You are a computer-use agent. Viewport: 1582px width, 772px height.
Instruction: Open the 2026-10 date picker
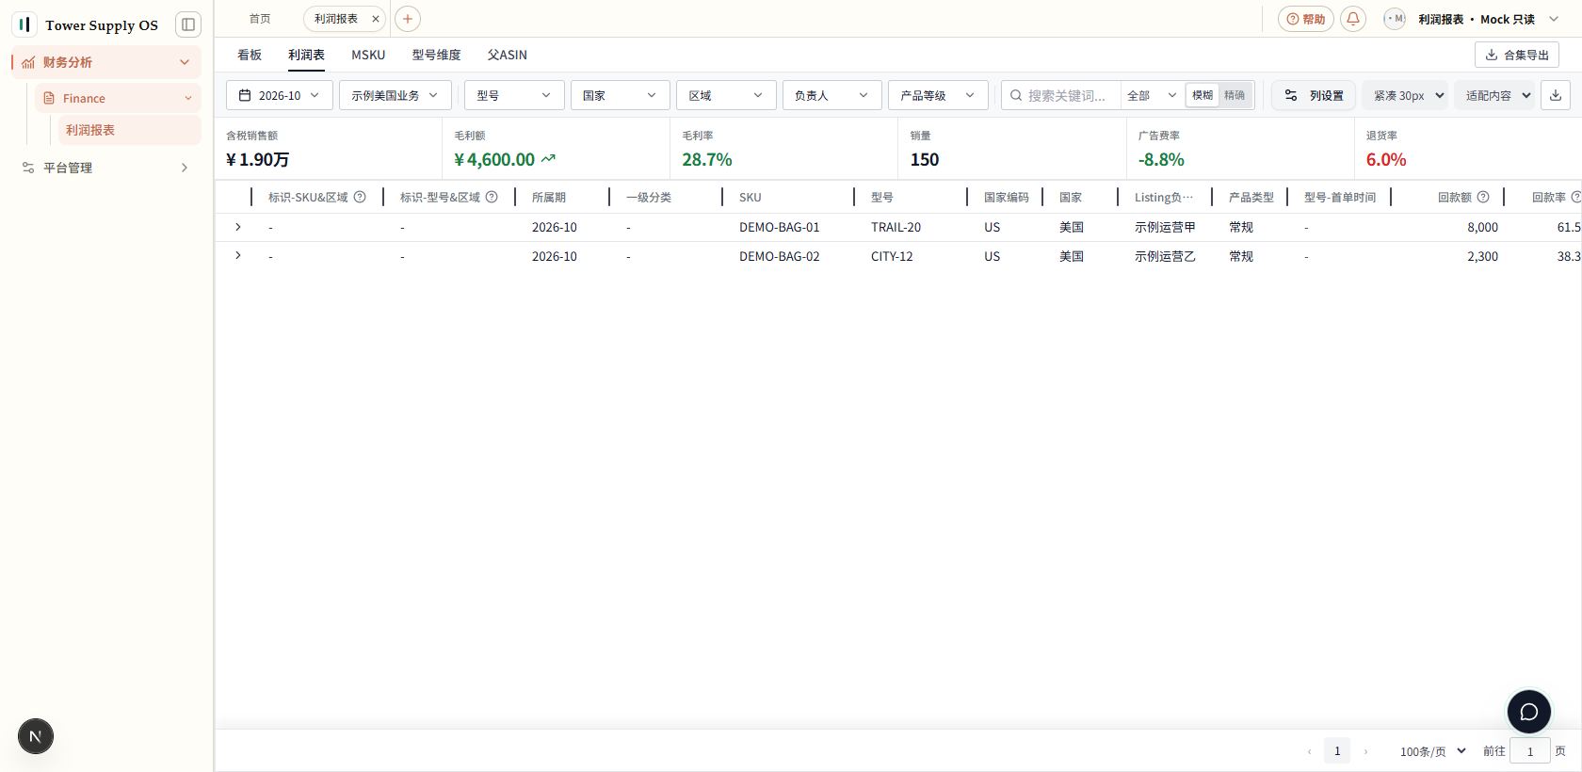click(x=279, y=95)
